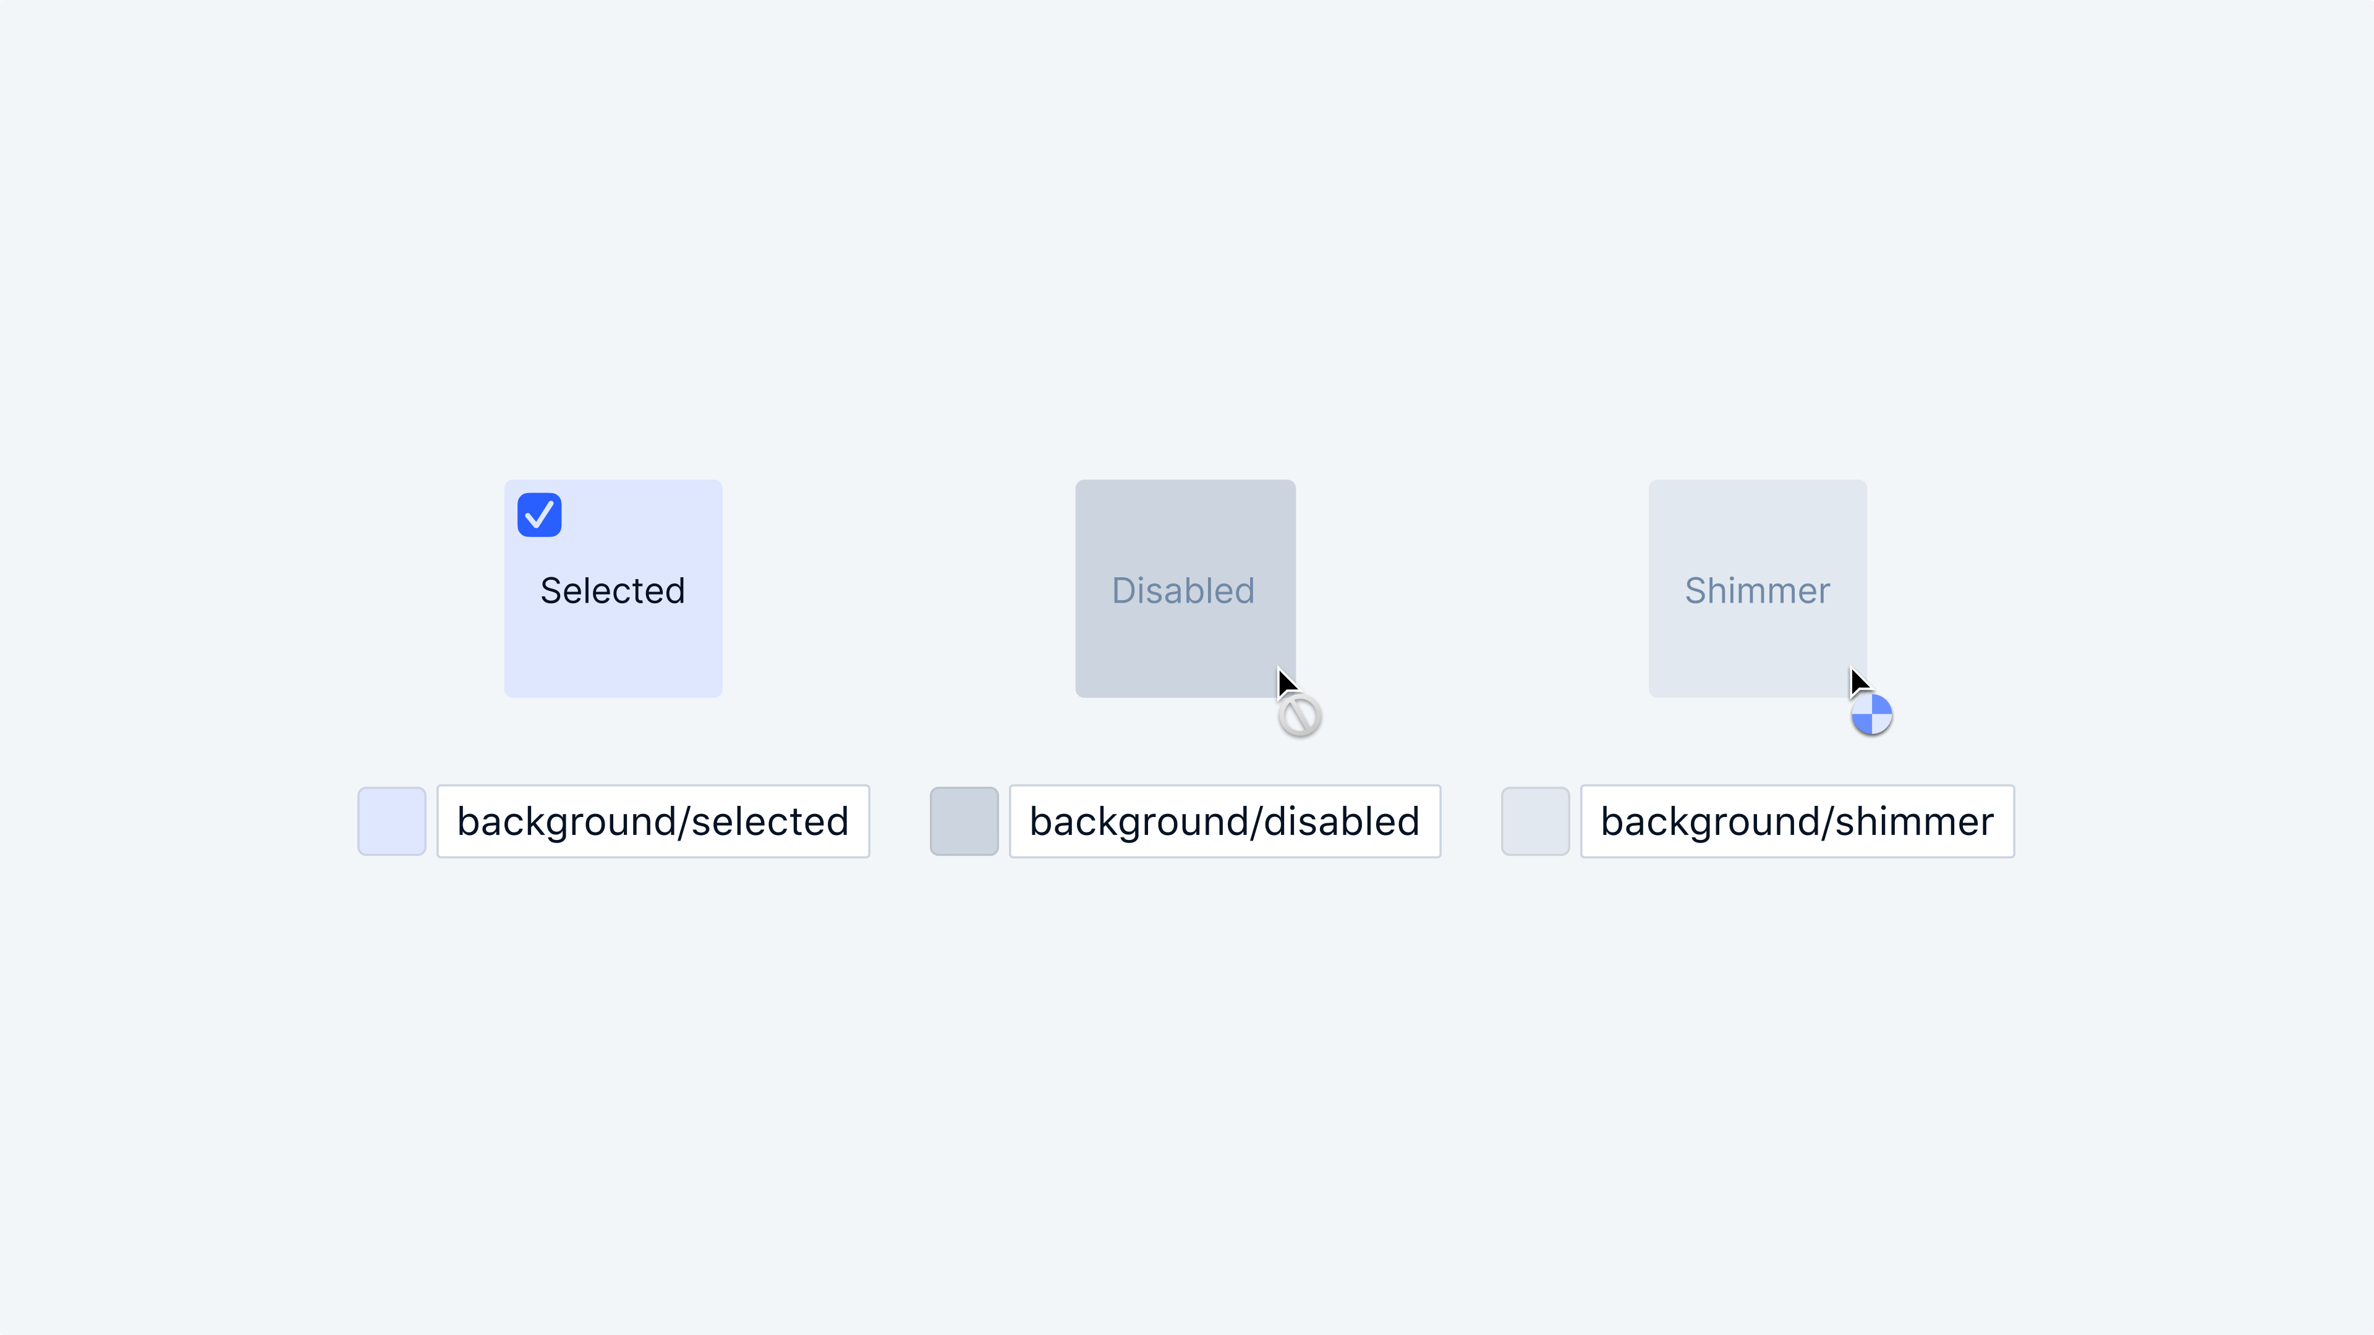Click the Shimmer label text
The height and width of the screenshot is (1335, 2374).
coord(1756,591)
